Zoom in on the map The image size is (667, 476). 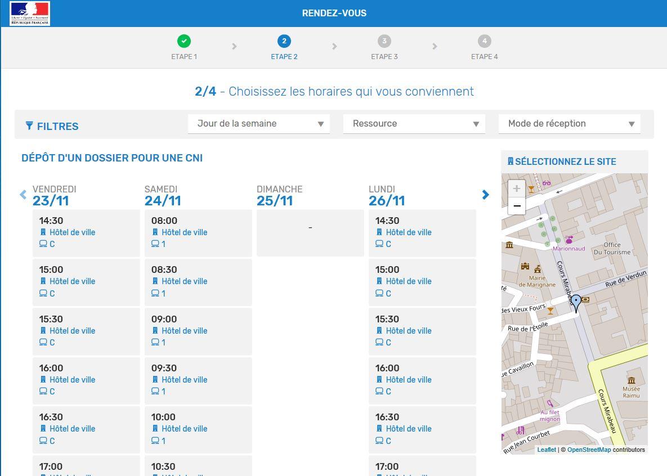pos(516,188)
